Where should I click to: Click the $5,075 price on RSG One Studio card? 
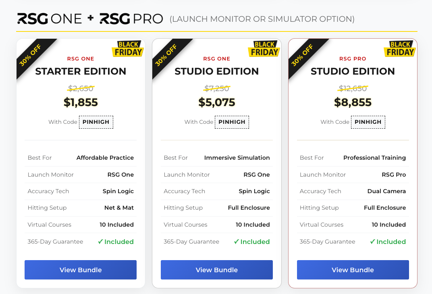(217, 102)
